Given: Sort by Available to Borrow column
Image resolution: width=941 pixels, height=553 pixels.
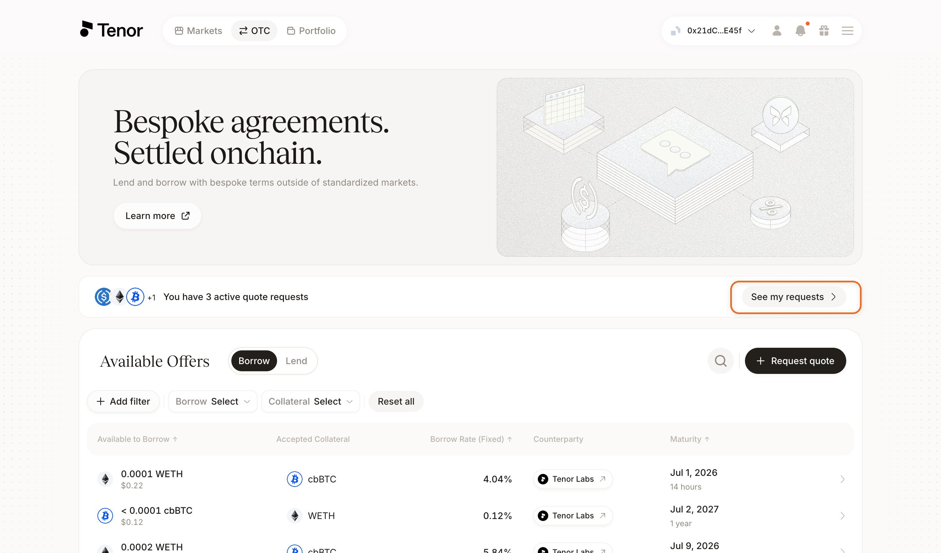Looking at the screenshot, I should pos(138,439).
